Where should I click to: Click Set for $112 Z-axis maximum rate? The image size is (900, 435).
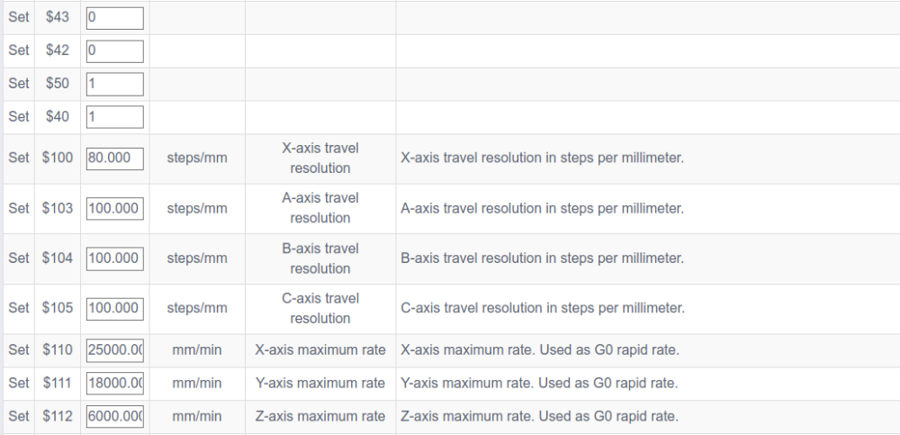coord(19,417)
